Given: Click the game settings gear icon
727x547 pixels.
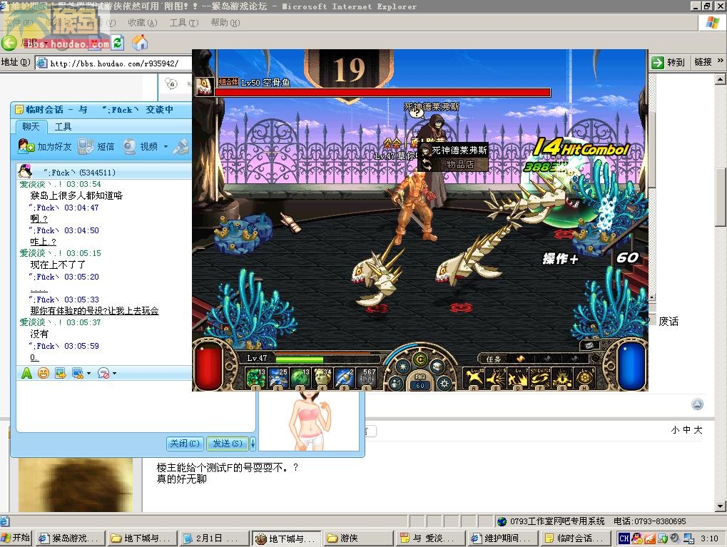Looking at the screenshot, I should click(x=444, y=384).
